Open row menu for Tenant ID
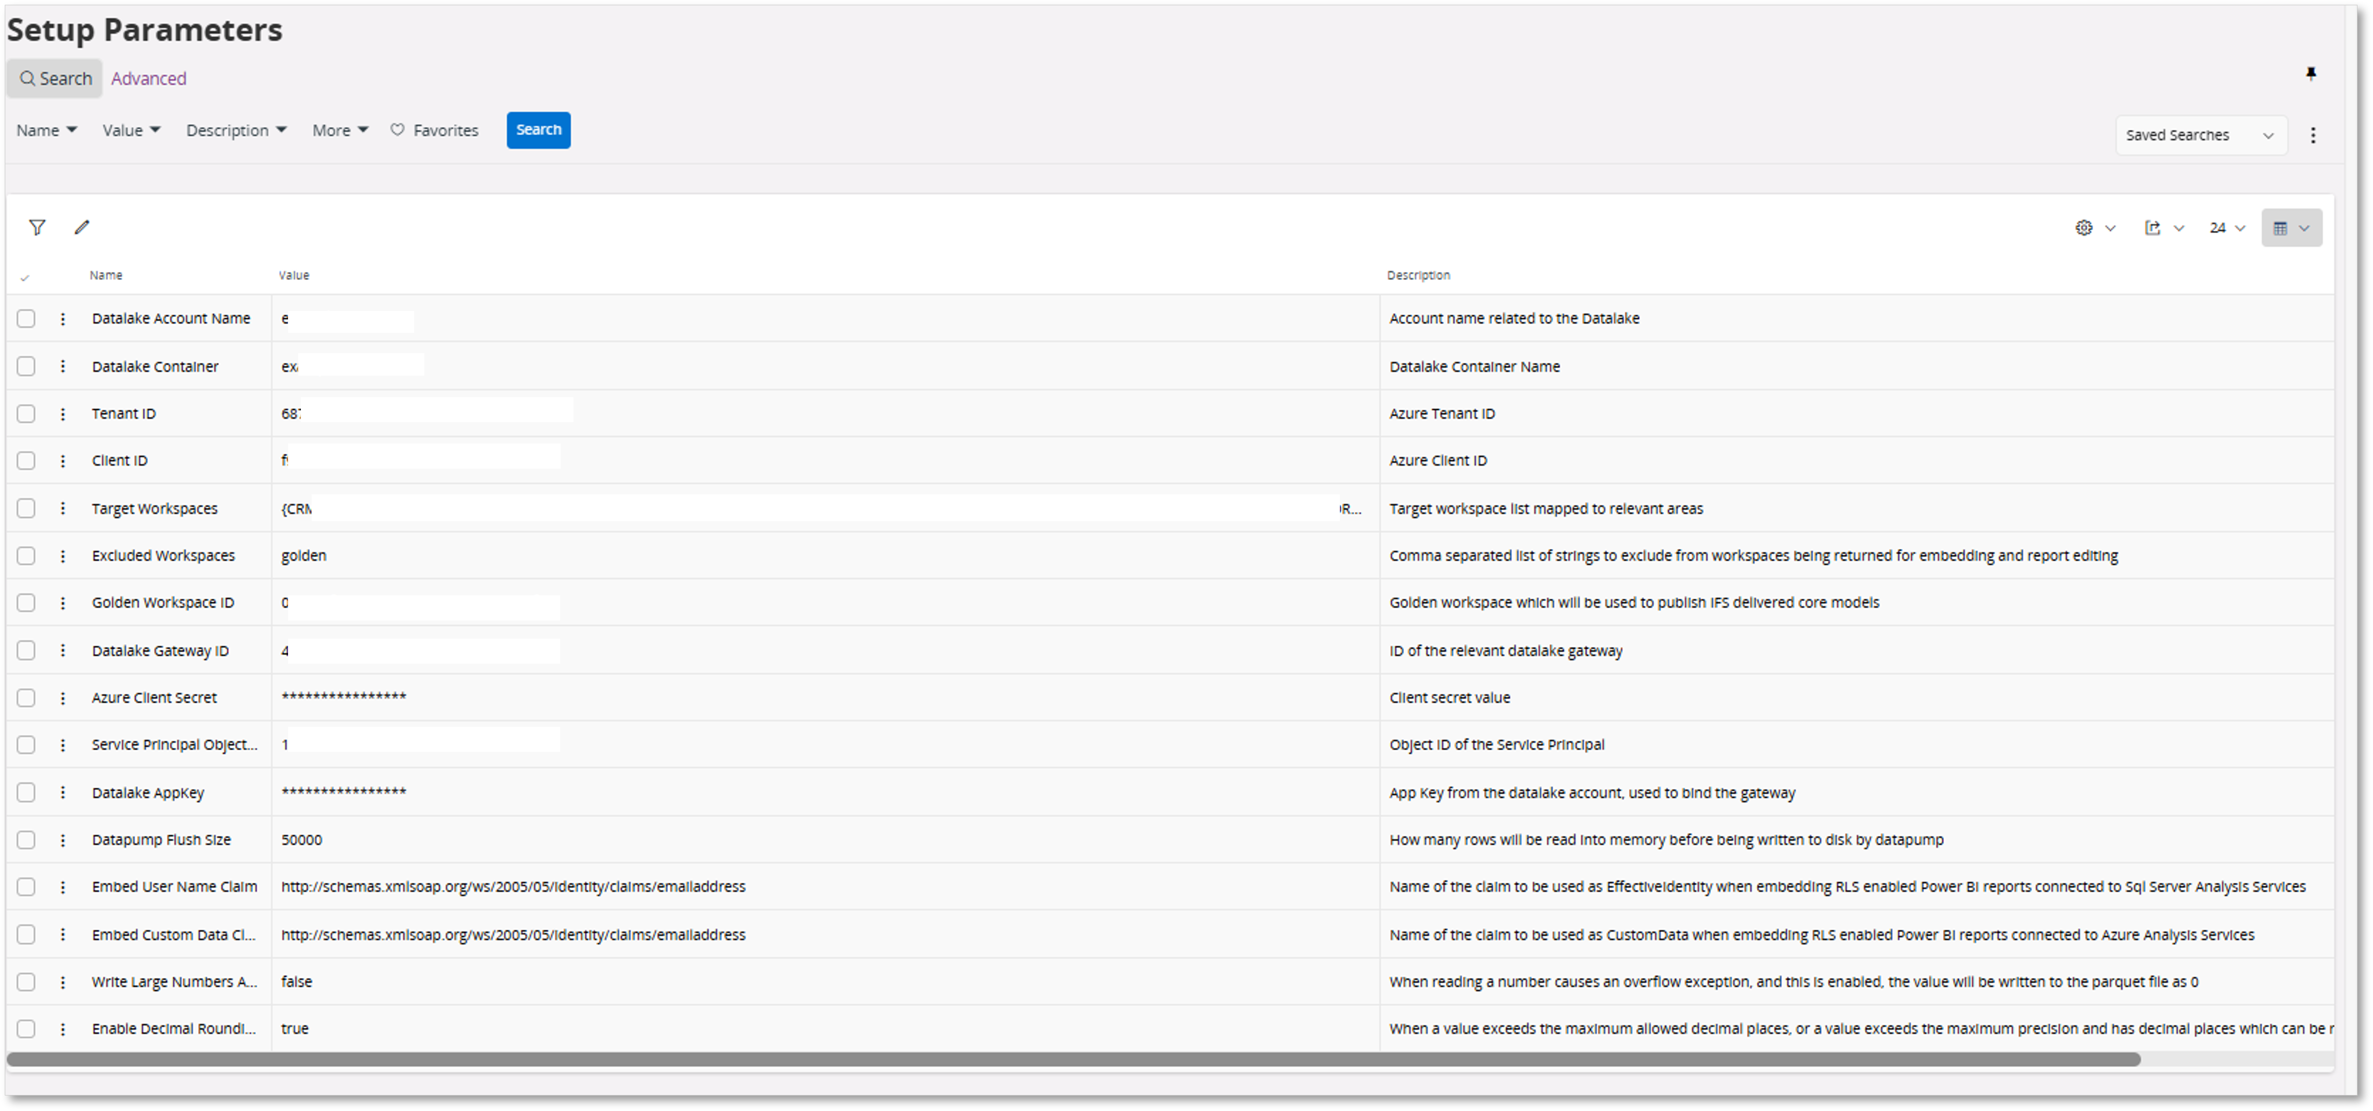The width and height of the screenshot is (2373, 1111). [x=63, y=414]
